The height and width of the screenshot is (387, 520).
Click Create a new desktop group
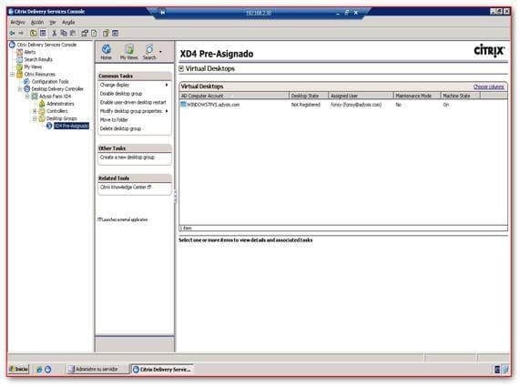click(x=127, y=158)
